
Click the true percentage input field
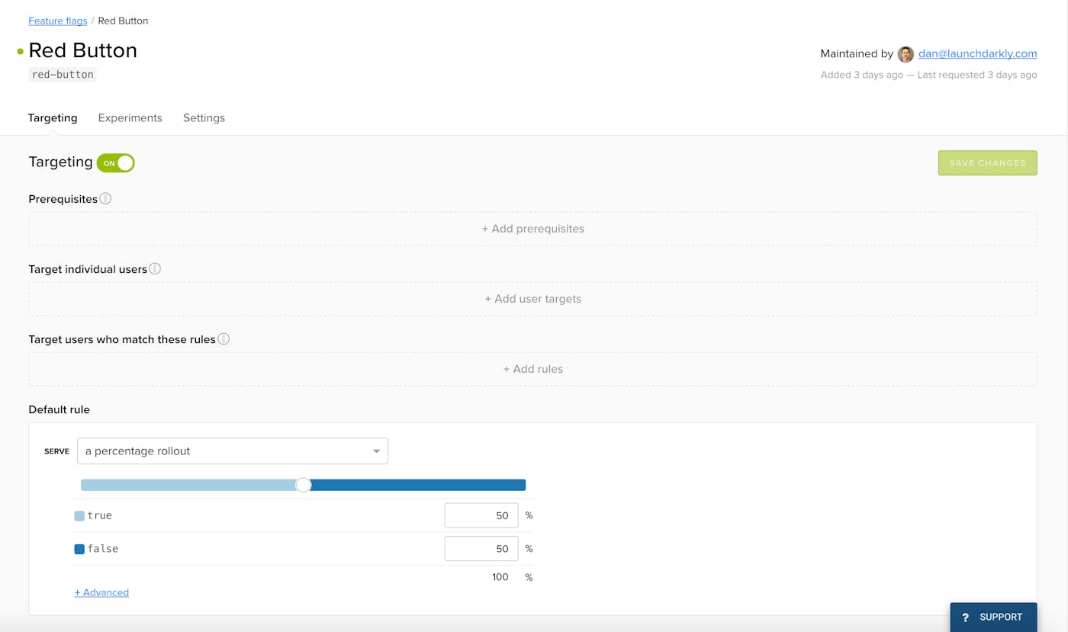tap(481, 515)
